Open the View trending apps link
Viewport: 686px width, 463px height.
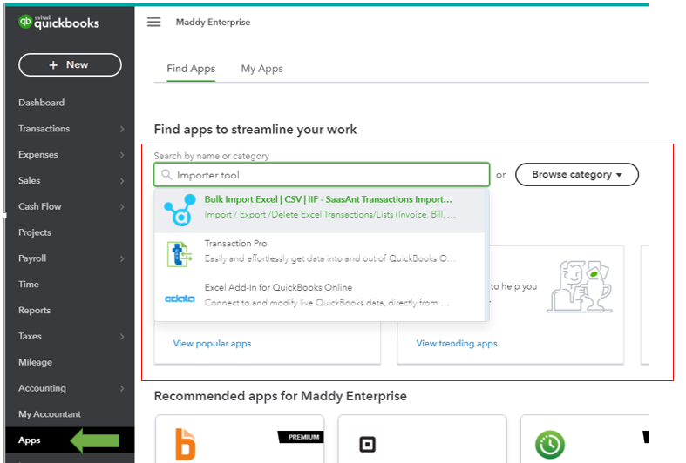click(456, 343)
